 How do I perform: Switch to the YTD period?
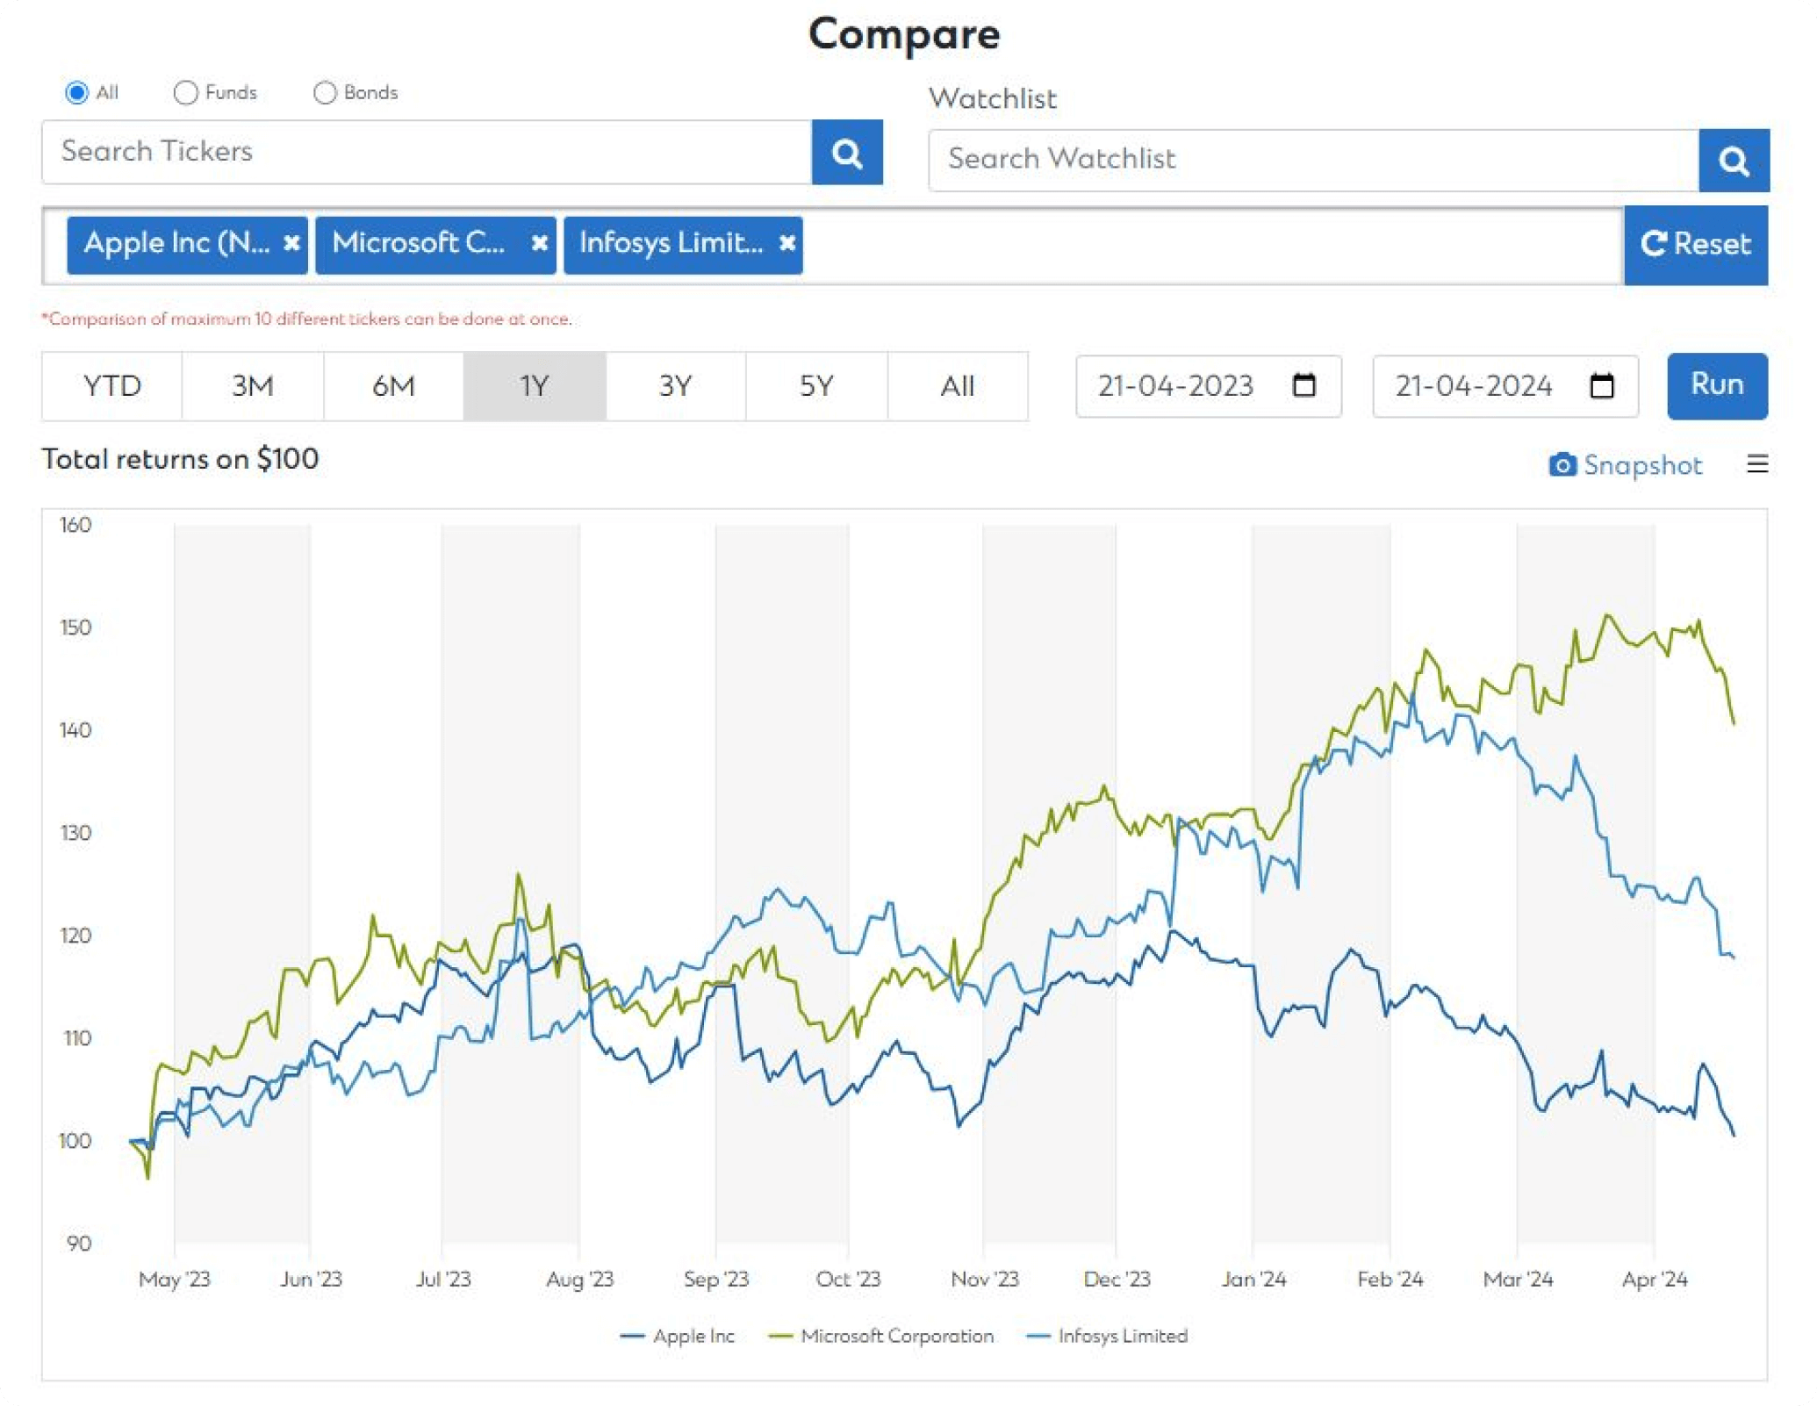[x=112, y=386]
